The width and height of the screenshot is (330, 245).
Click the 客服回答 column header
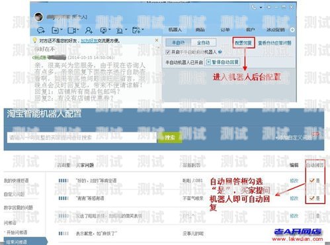click(x=191, y=165)
